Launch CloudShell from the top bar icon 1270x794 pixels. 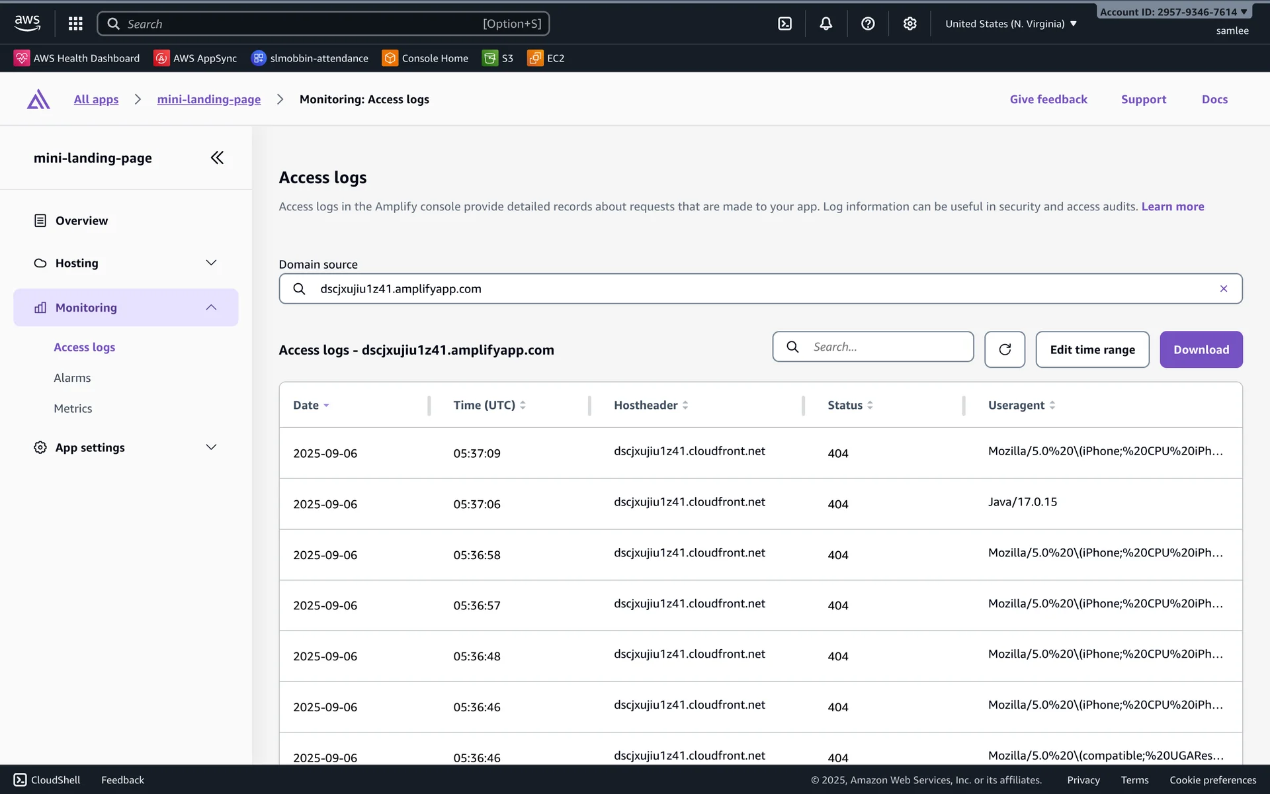pos(784,24)
